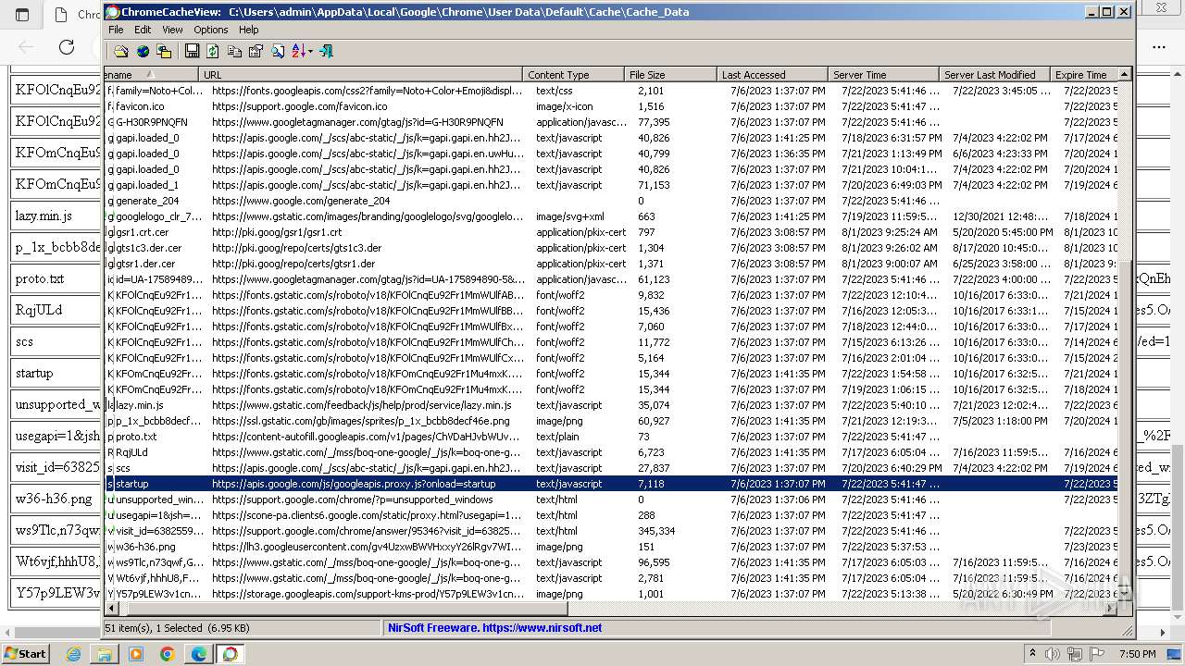Click the text/css content type cell
This screenshot has height=666, width=1185.
tap(554, 91)
